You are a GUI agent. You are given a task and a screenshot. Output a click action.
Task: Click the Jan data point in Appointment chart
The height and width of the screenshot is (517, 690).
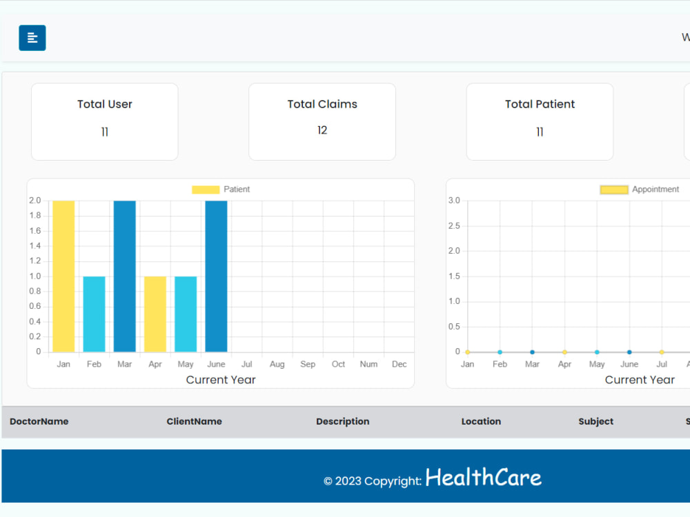468,352
